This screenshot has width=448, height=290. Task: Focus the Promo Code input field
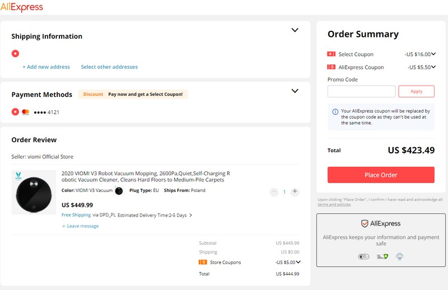point(361,91)
